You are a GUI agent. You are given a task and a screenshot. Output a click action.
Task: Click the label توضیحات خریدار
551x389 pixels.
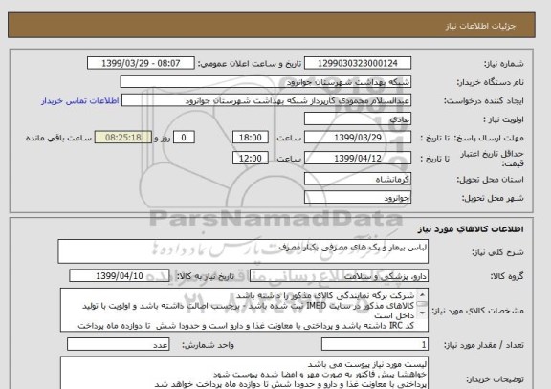tap(495, 379)
